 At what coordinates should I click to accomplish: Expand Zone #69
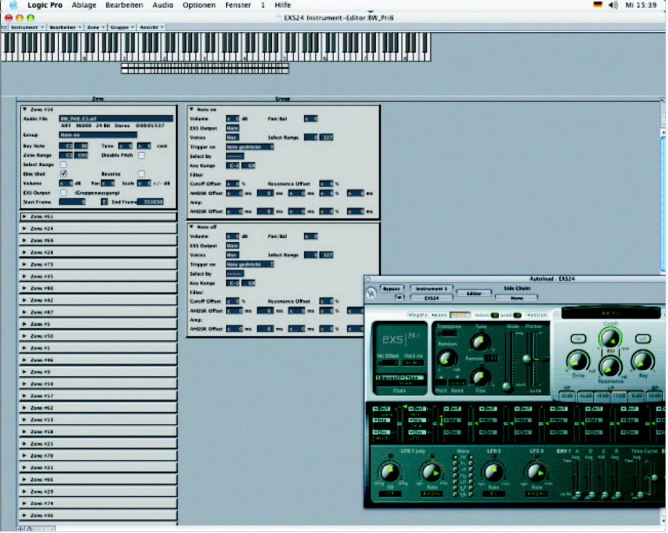coord(25,240)
